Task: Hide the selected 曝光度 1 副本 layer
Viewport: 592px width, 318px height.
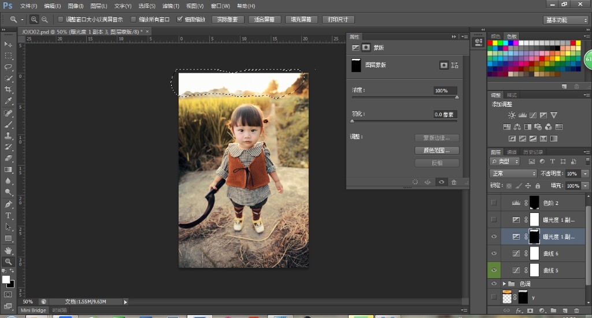Action: coord(494,237)
